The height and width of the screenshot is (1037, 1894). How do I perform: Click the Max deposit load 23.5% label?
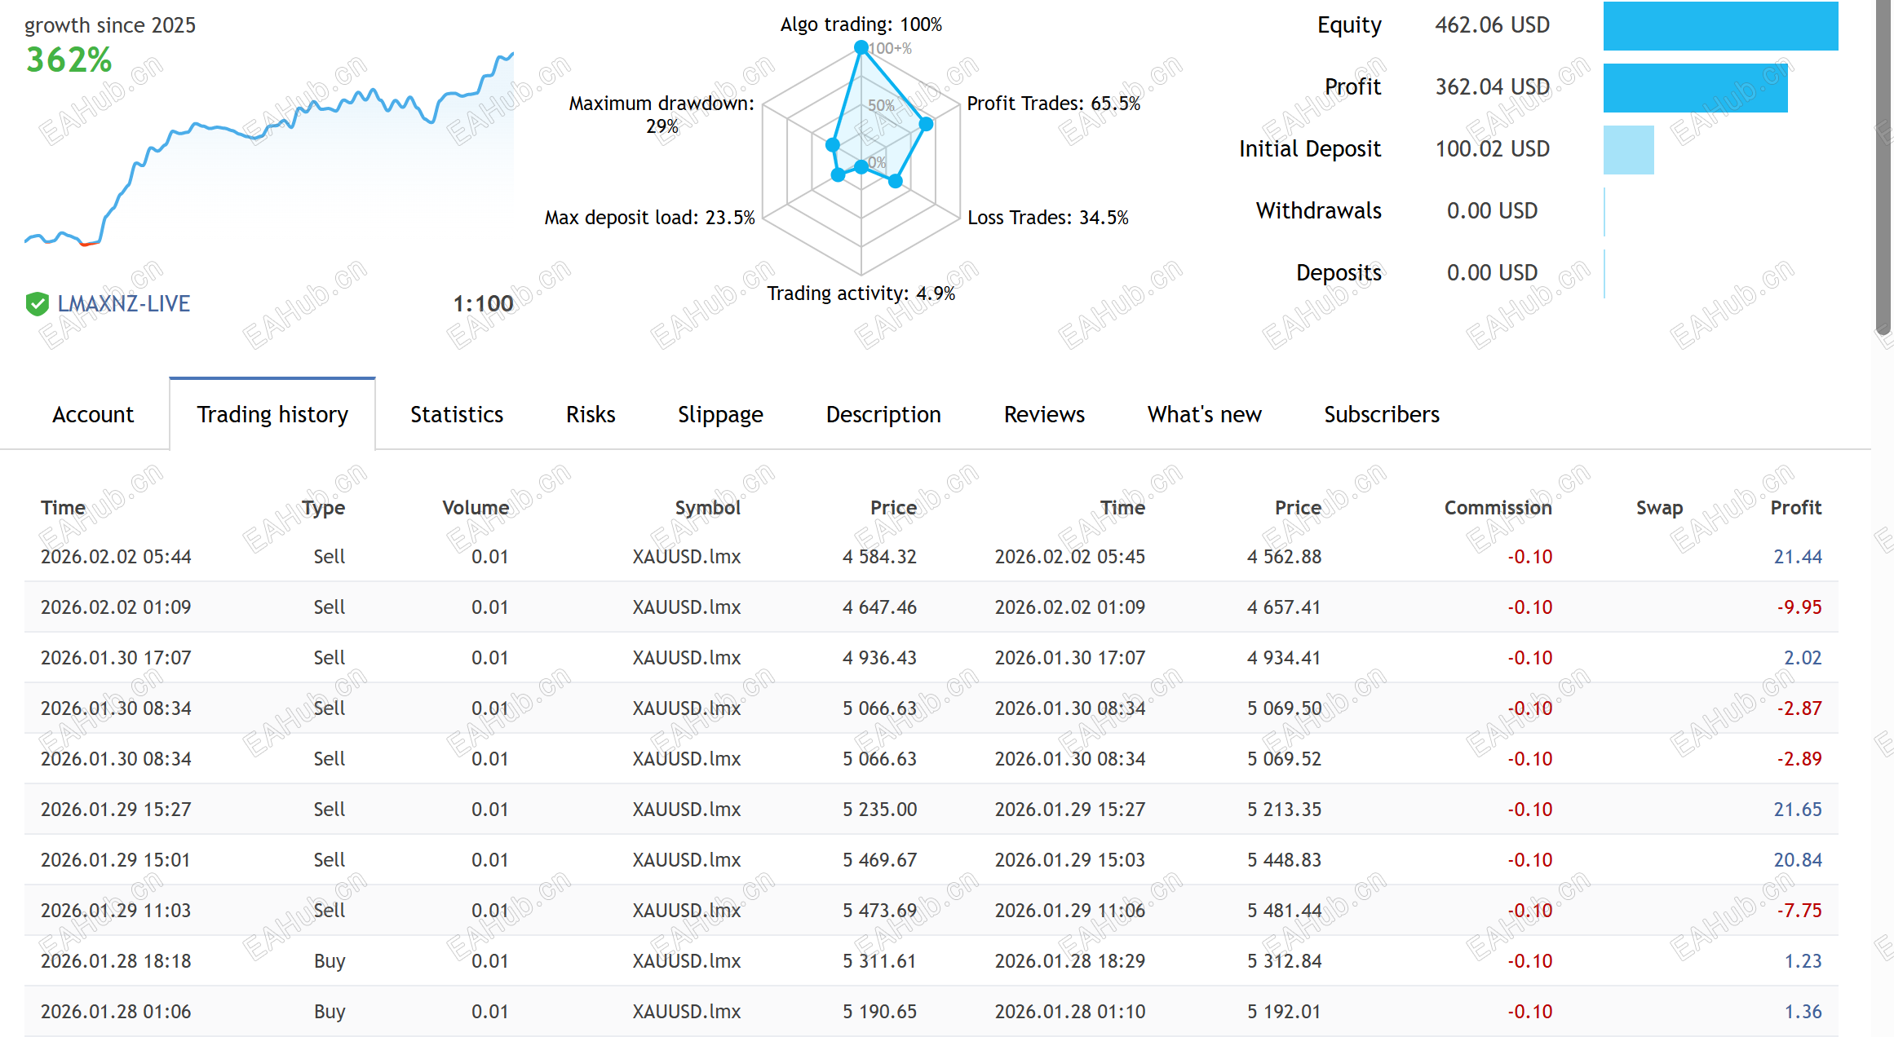(649, 218)
